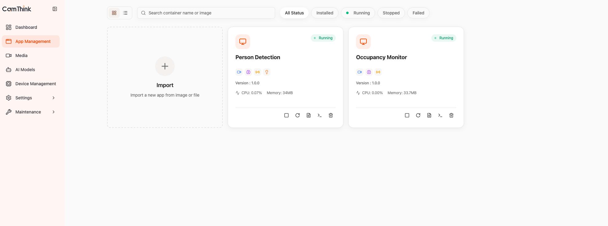This screenshot has height=226, width=608.
Task: View logs for Occupancy Monitor
Action: click(x=429, y=115)
